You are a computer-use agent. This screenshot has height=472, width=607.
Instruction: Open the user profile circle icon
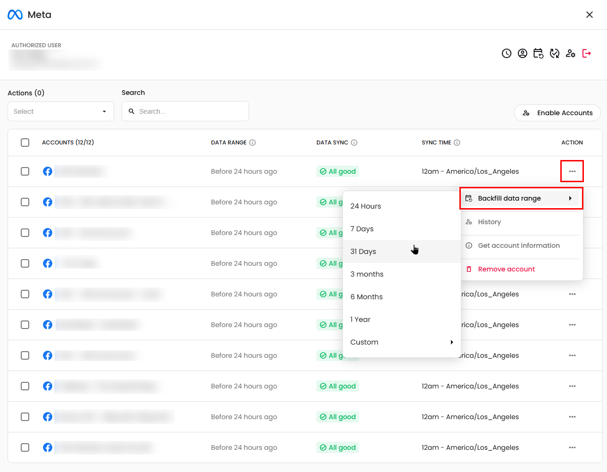[523, 53]
